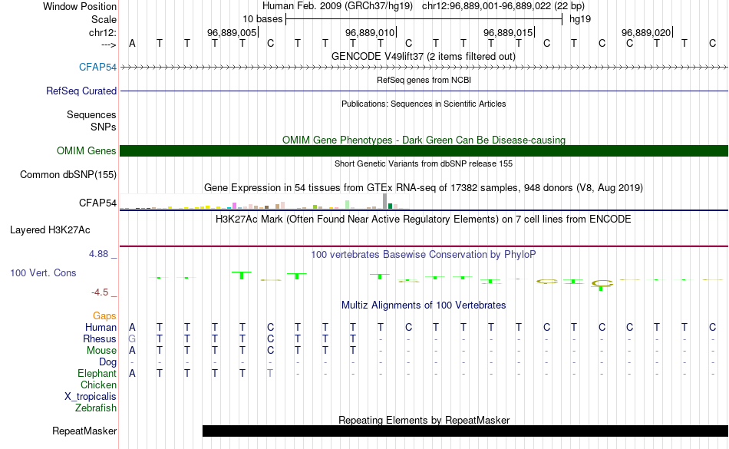Click the gray G base in Rhesus row
Image resolution: width=729 pixels, height=449 pixels.
tap(132, 338)
